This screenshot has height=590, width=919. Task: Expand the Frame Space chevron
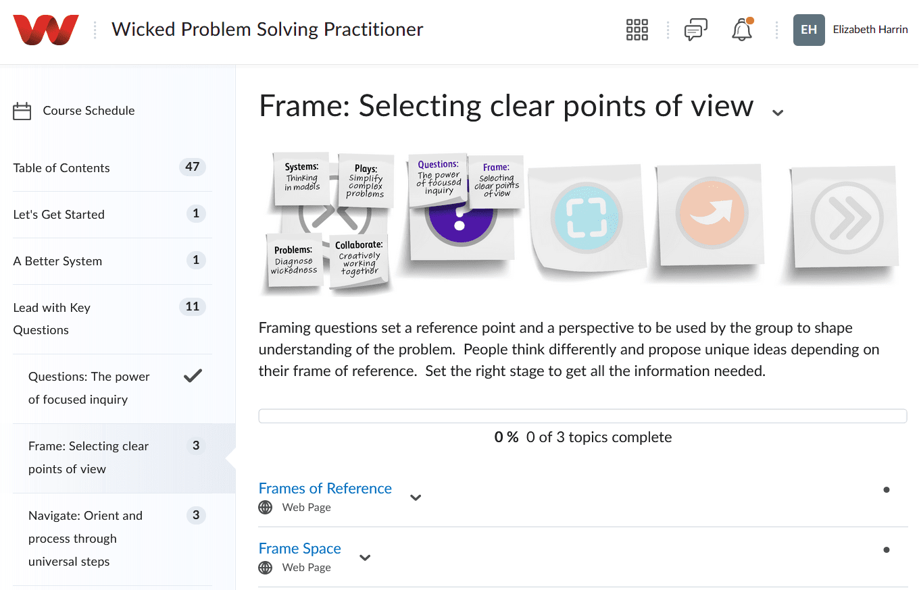pos(366,558)
